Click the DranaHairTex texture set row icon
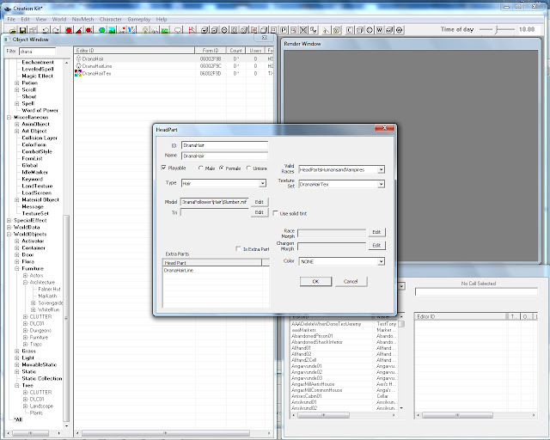The image size is (550, 440). pos(78,73)
